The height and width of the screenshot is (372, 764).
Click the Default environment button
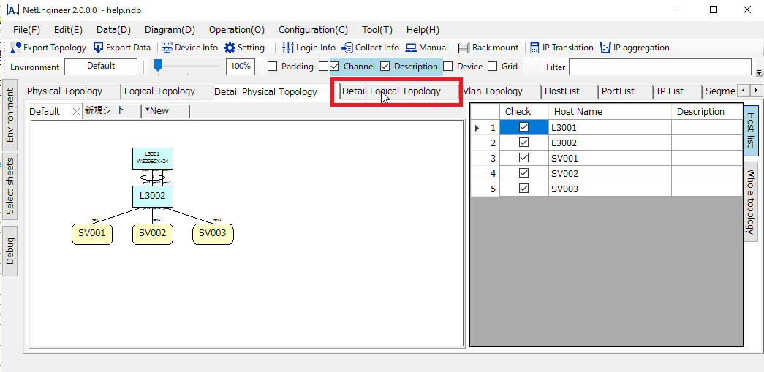click(x=101, y=67)
